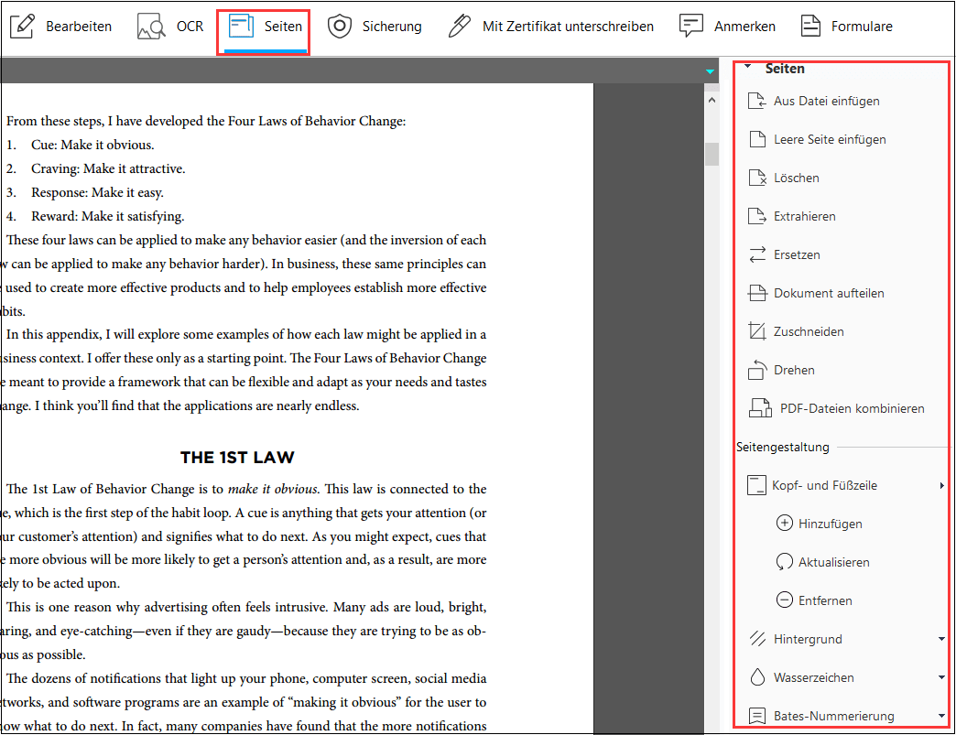Select the Extrahieren option
Image resolution: width=956 pixels, height=735 pixels.
[x=805, y=216]
